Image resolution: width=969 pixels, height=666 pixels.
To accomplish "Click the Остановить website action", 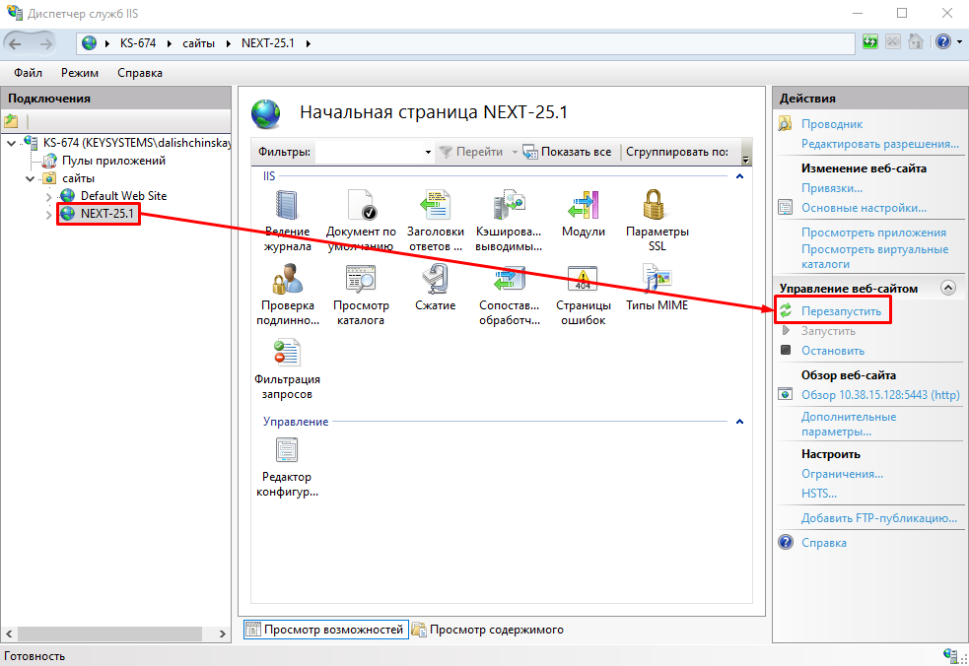I will (x=832, y=351).
